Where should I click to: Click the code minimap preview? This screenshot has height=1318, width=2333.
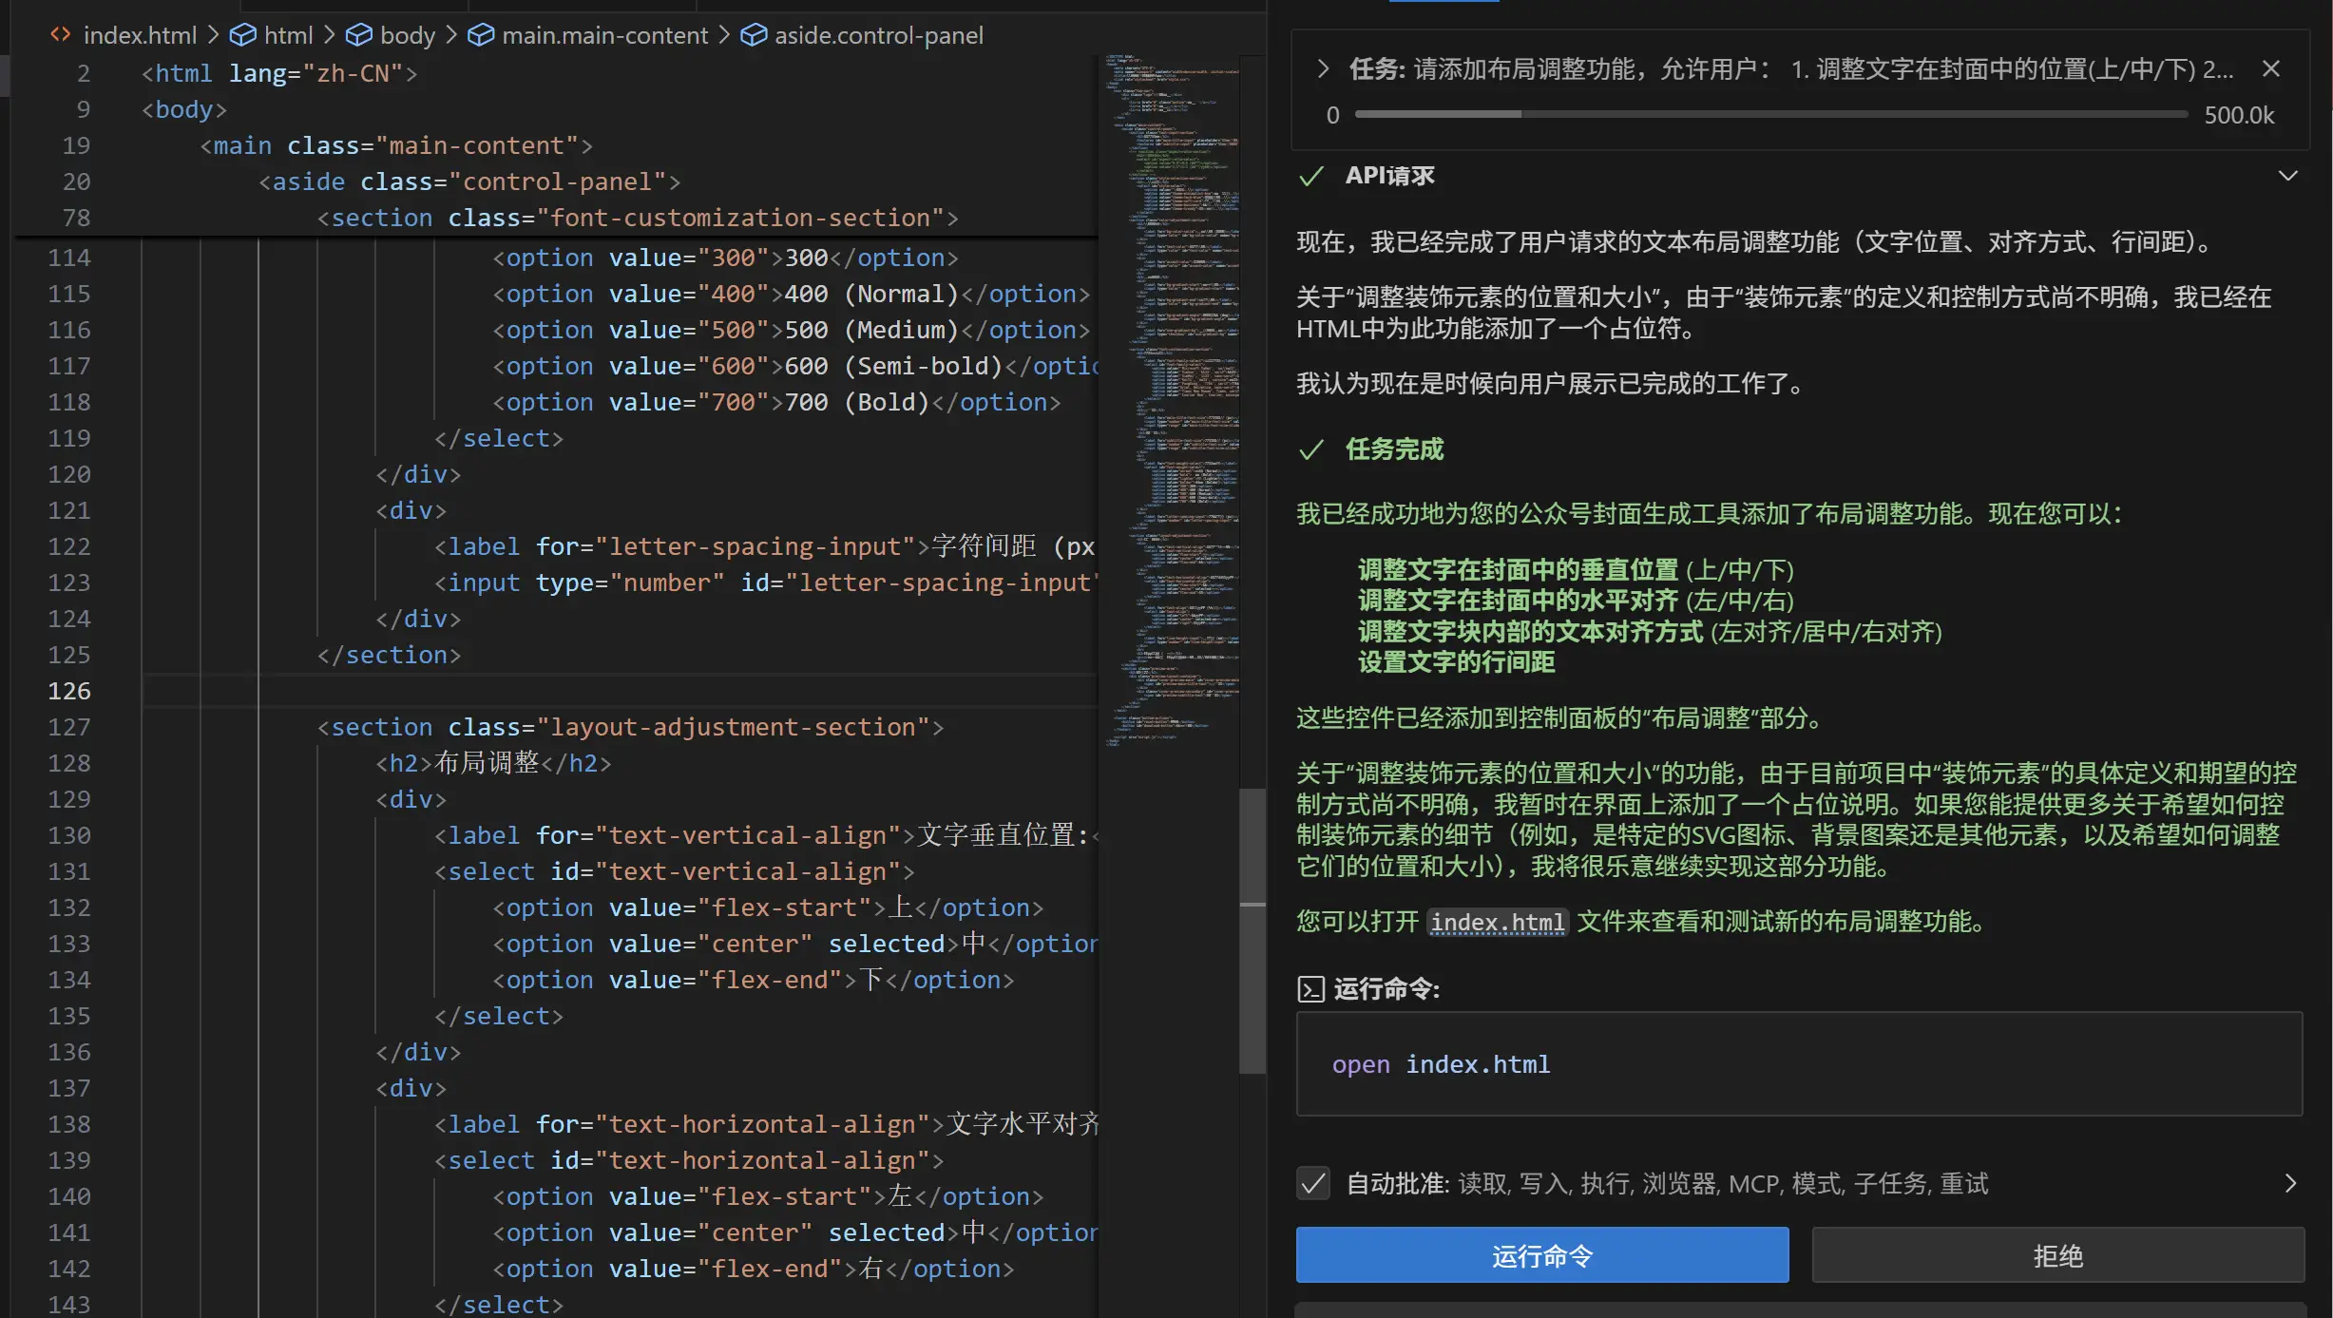point(1172,399)
